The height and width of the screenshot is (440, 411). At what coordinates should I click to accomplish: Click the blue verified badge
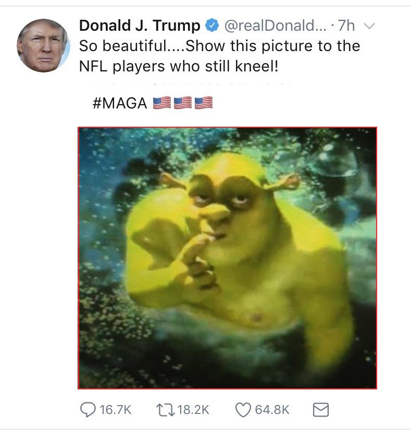[212, 26]
